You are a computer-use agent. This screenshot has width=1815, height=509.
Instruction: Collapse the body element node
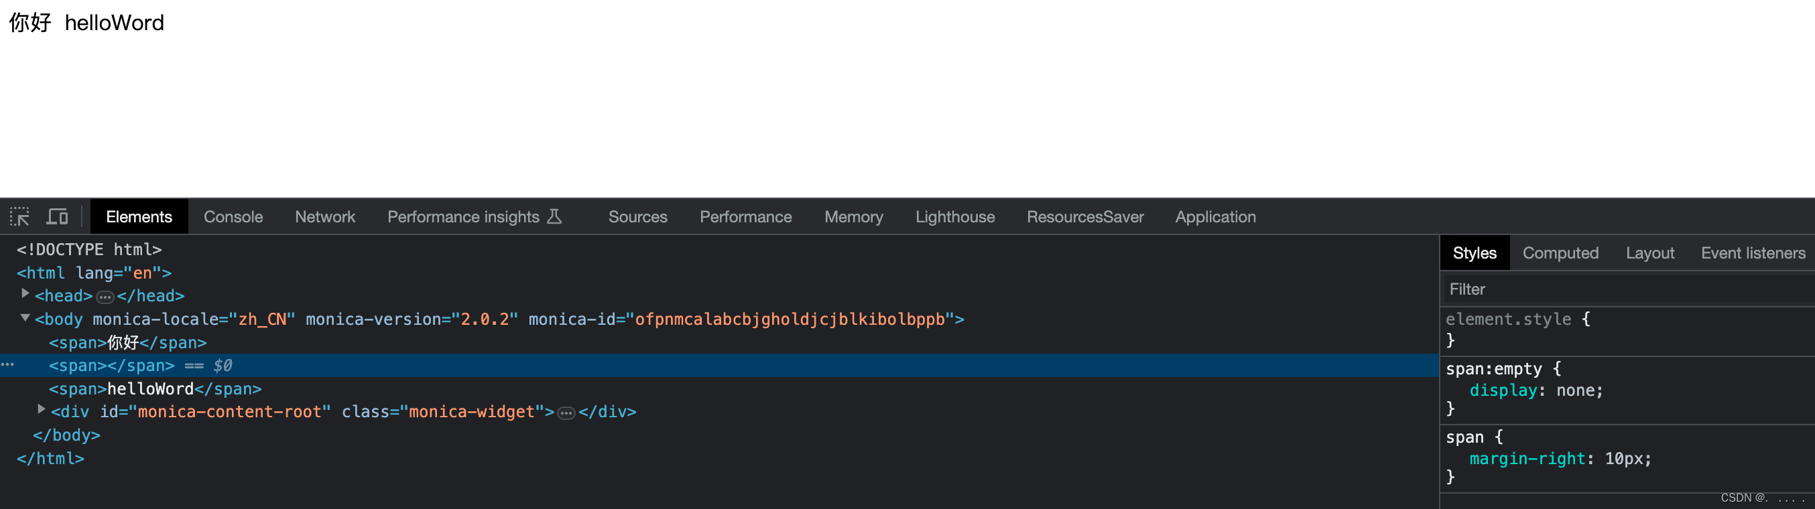click(x=25, y=317)
